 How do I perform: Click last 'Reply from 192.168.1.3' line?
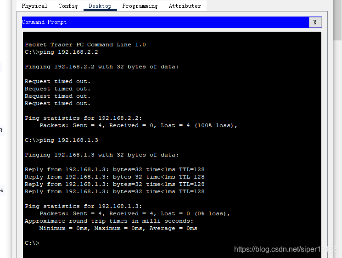tap(115, 191)
